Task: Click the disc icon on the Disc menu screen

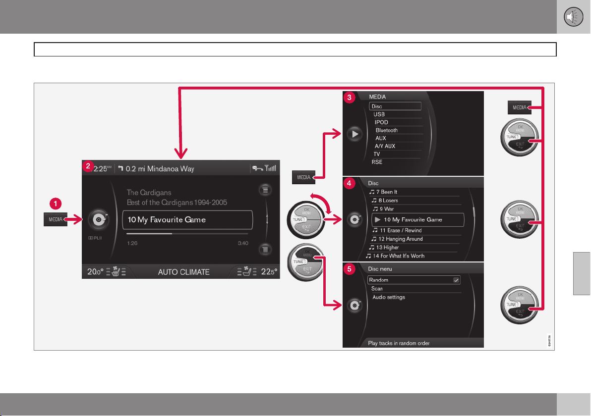Action: pyautogui.click(x=355, y=305)
